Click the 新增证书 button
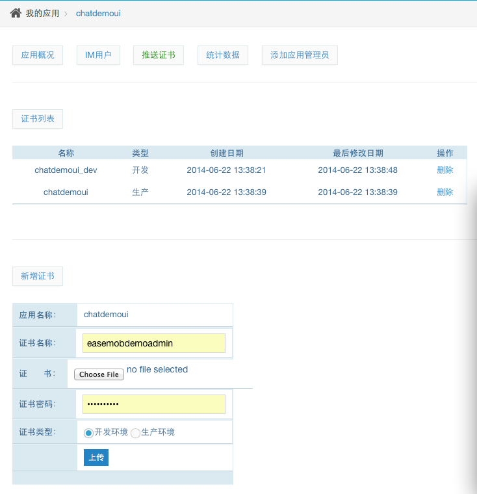Screen dimensions: 477x494 [x=38, y=276]
